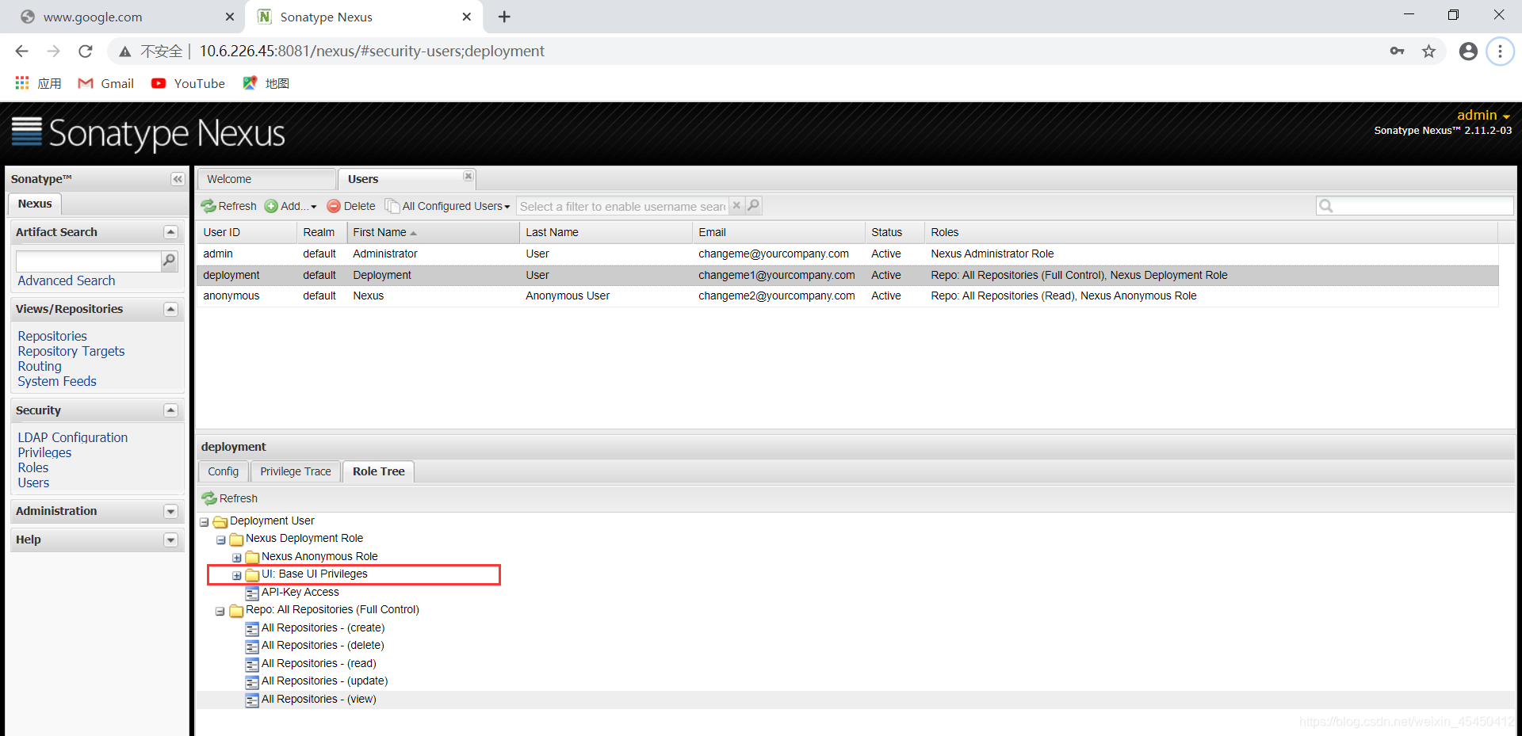Refresh the role tree

[230, 498]
